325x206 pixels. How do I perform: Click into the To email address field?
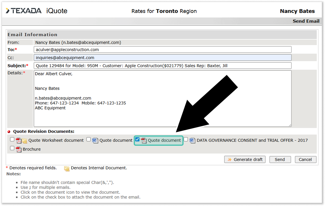pos(162,50)
